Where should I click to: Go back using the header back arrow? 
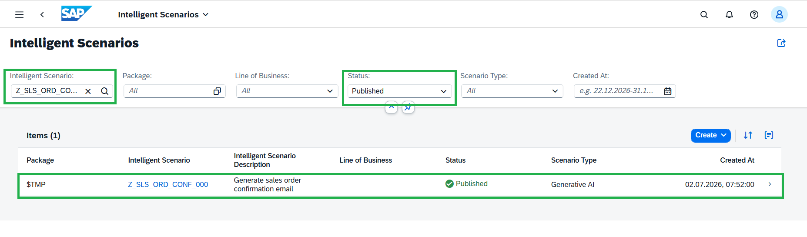click(42, 14)
